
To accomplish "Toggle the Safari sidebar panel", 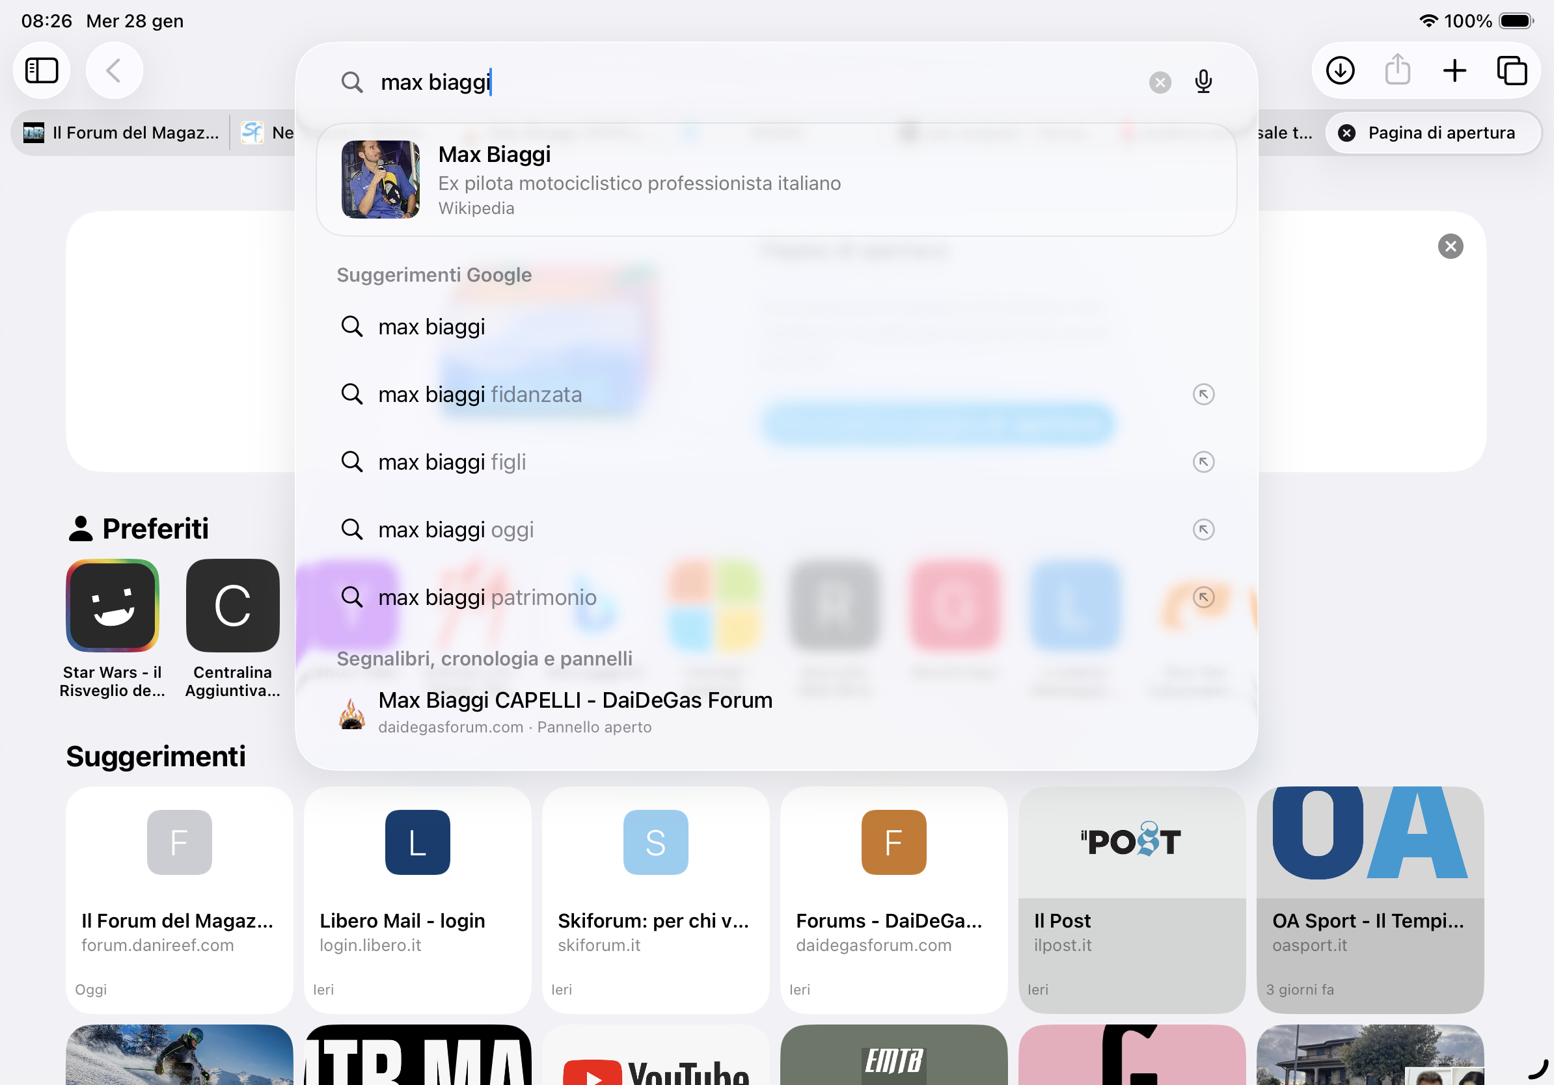I will click(x=41, y=70).
